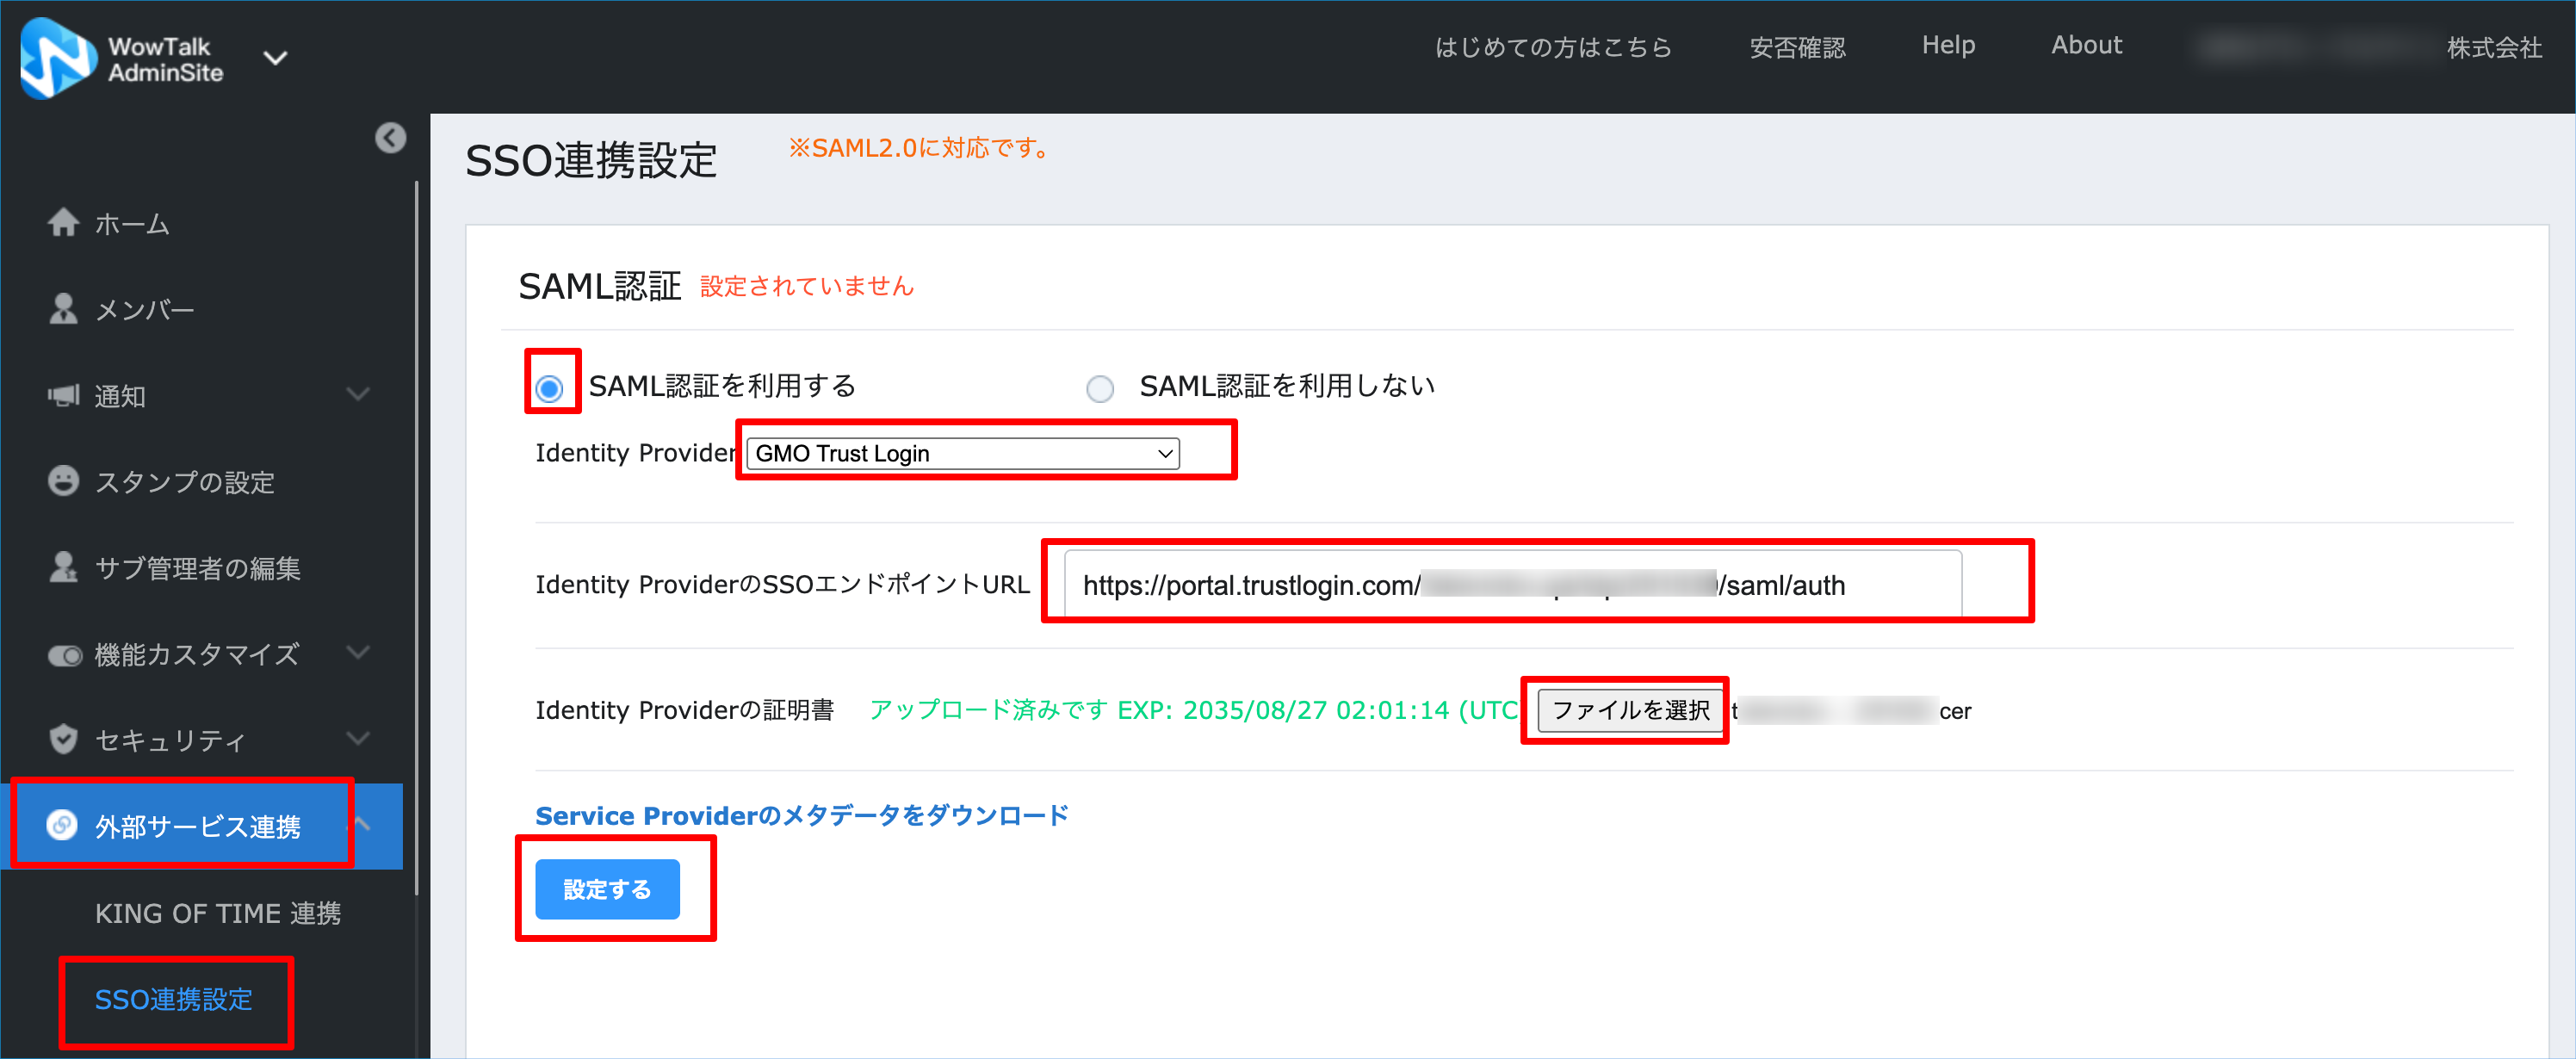2576x1059 pixels.
Task: Click the member person icon
Action: tap(63, 309)
